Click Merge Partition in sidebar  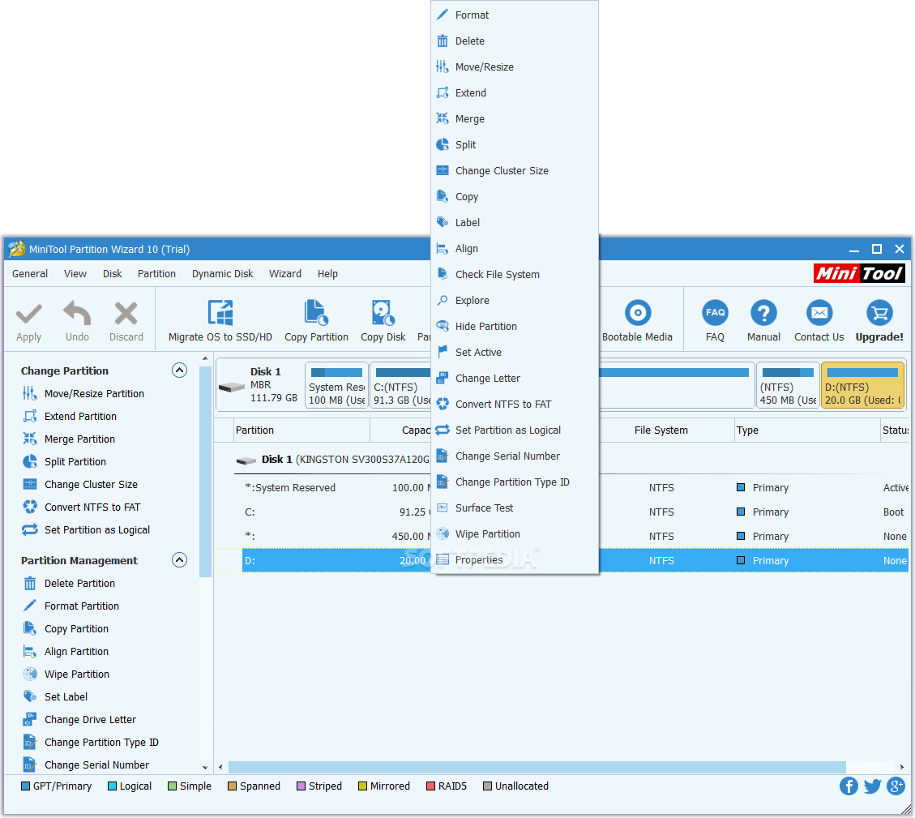[x=69, y=439]
